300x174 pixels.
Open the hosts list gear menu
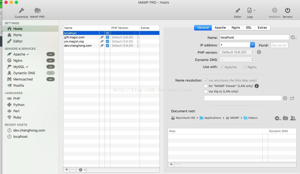tap(82, 170)
